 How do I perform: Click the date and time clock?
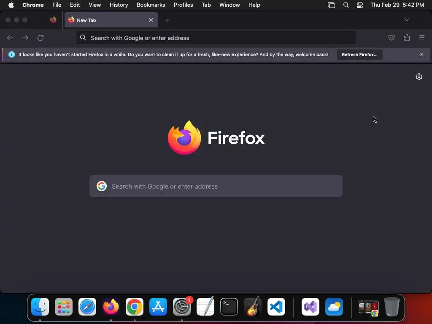point(397,5)
